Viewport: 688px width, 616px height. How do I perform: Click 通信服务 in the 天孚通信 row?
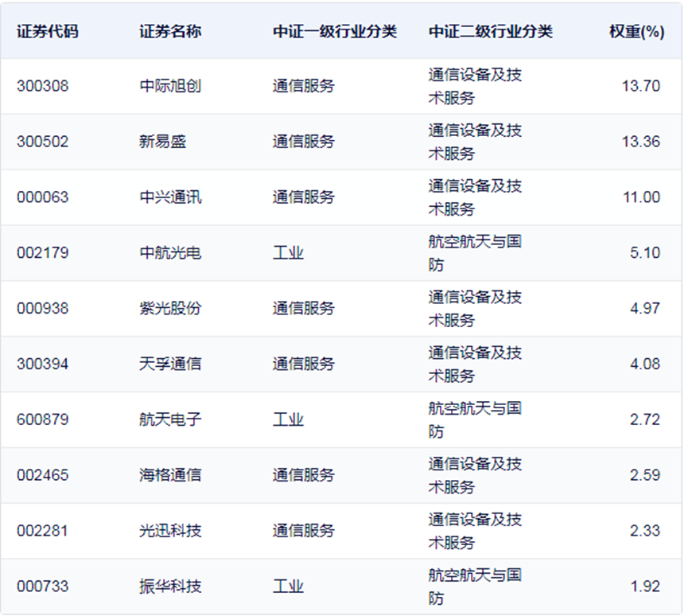click(304, 364)
